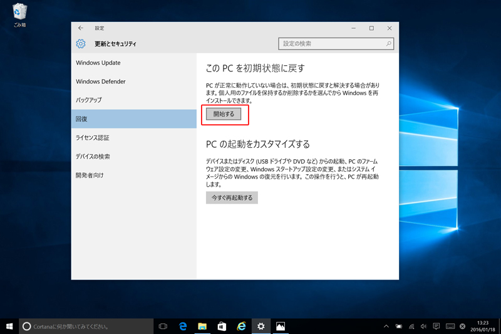Click the back arrow in Settings window
Image resolution: width=501 pixels, height=334 pixels.
pyautogui.click(x=81, y=28)
